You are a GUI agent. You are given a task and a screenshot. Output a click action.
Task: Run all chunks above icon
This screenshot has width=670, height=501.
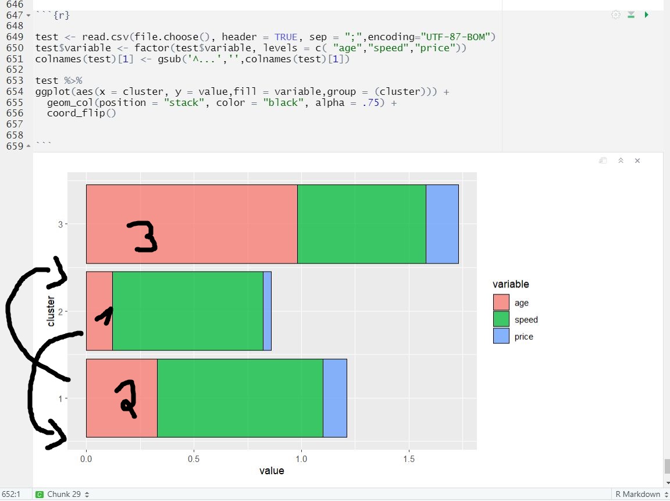pos(631,15)
